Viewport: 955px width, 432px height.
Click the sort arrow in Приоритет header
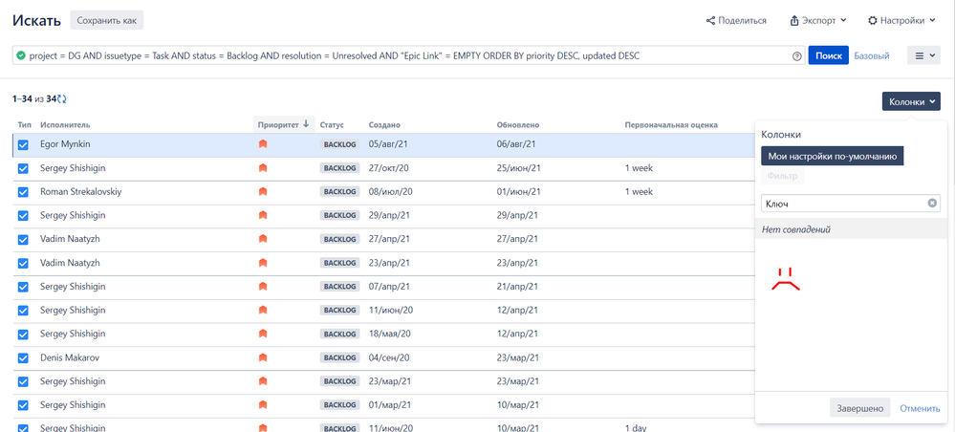coord(306,124)
